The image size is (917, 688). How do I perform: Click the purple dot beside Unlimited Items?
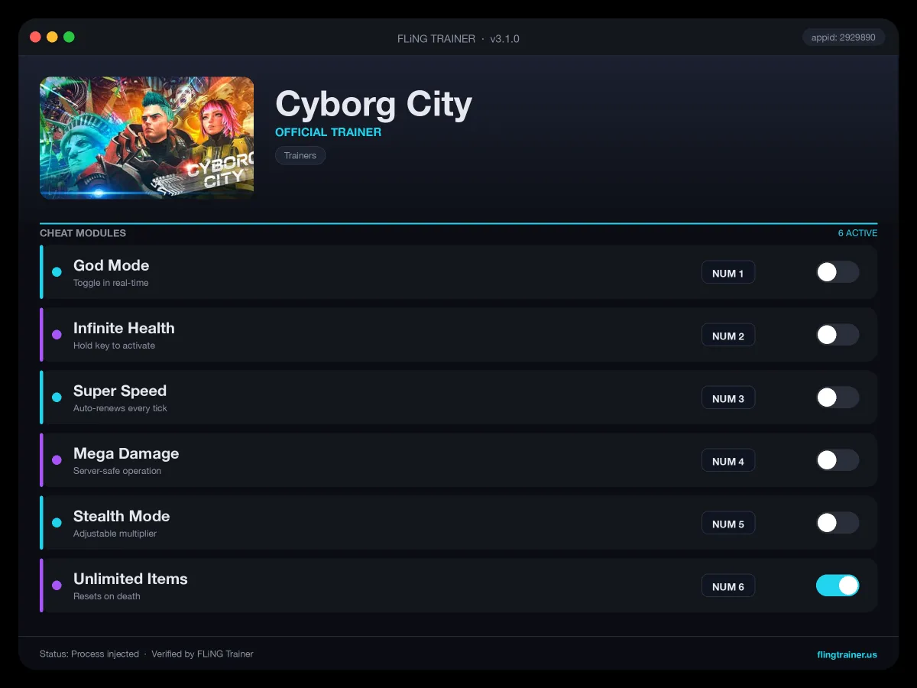[x=57, y=586]
